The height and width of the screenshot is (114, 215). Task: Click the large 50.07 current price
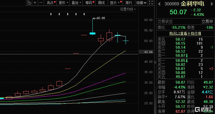tap(178, 12)
